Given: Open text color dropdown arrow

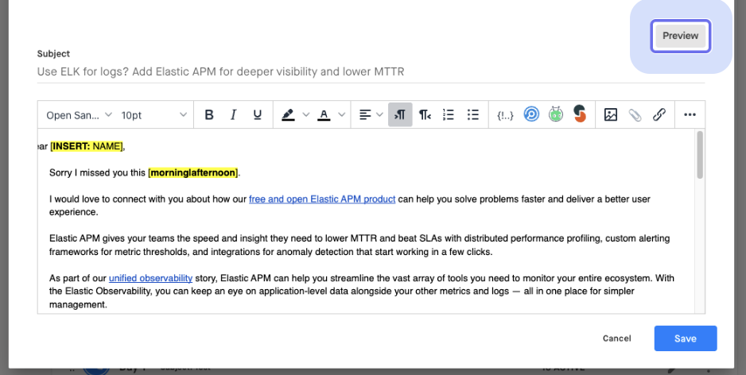Looking at the screenshot, I should point(342,115).
